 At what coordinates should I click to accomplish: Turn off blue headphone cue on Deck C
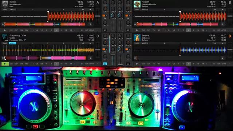tap(105, 64)
